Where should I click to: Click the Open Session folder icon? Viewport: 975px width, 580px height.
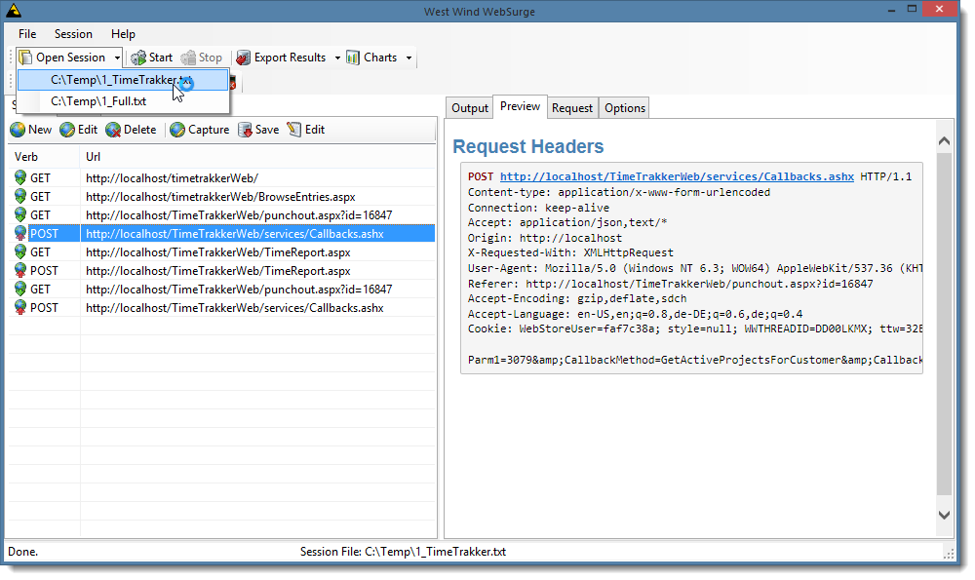(25, 58)
